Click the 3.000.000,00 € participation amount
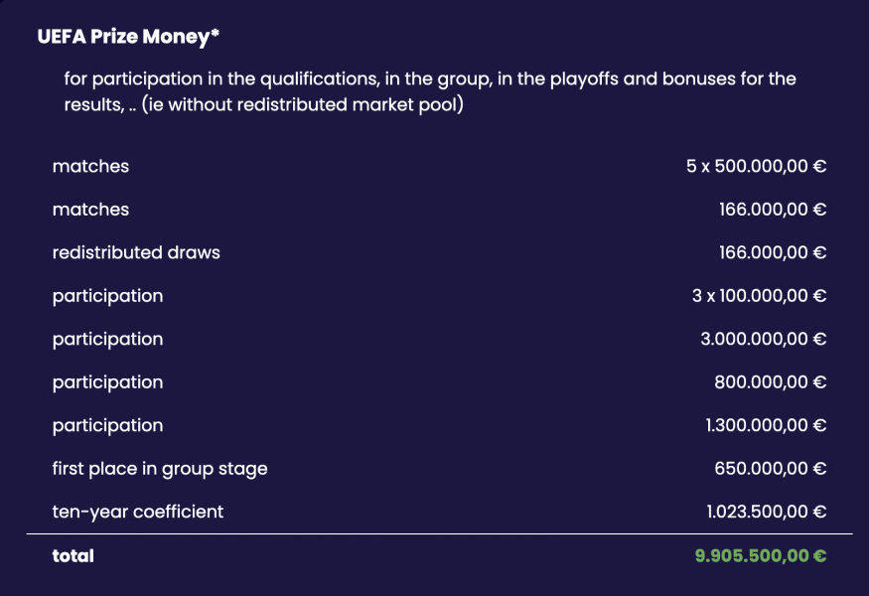Screen dimensions: 869x596 tap(763, 339)
